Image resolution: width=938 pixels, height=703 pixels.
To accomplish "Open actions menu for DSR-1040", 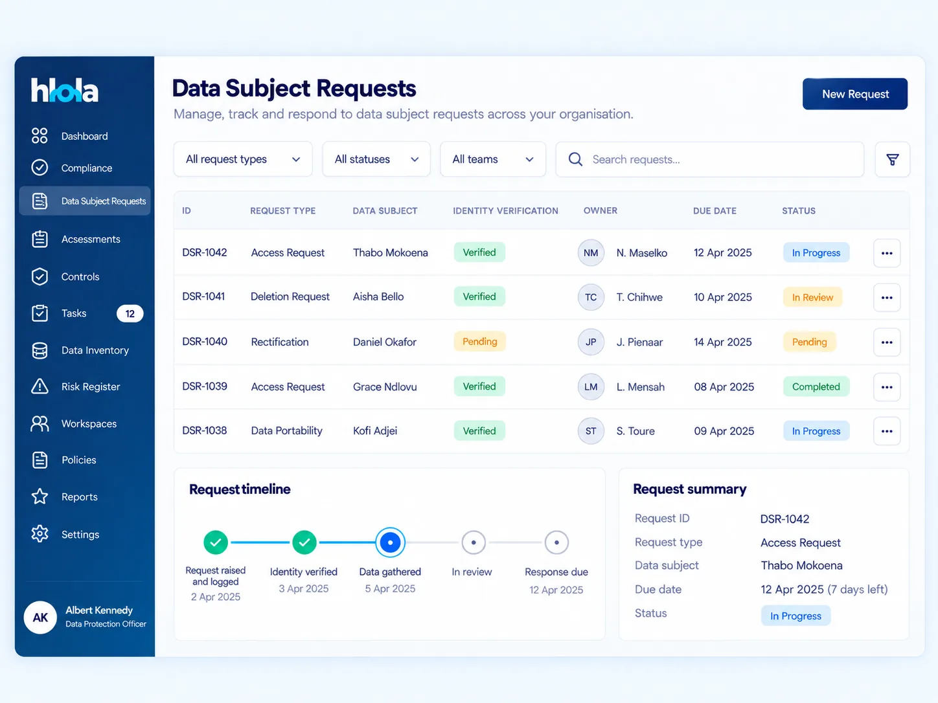I will [887, 342].
